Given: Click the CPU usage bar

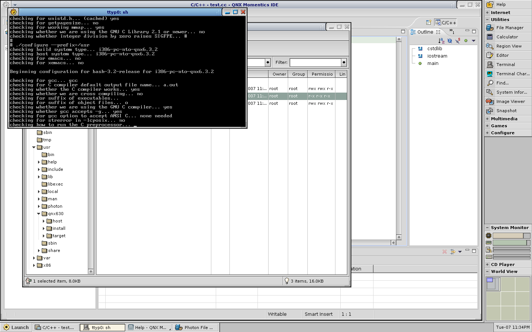Looking at the screenshot, I should 512,236.
